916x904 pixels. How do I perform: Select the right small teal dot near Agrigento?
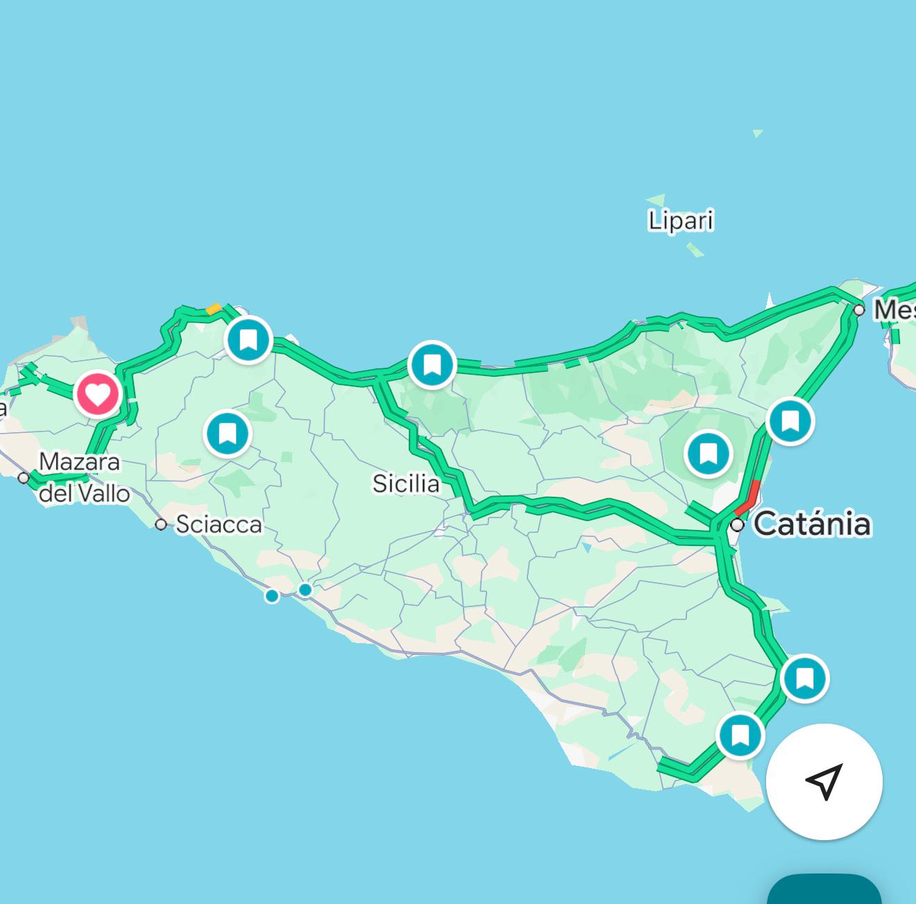click(305, 590)
